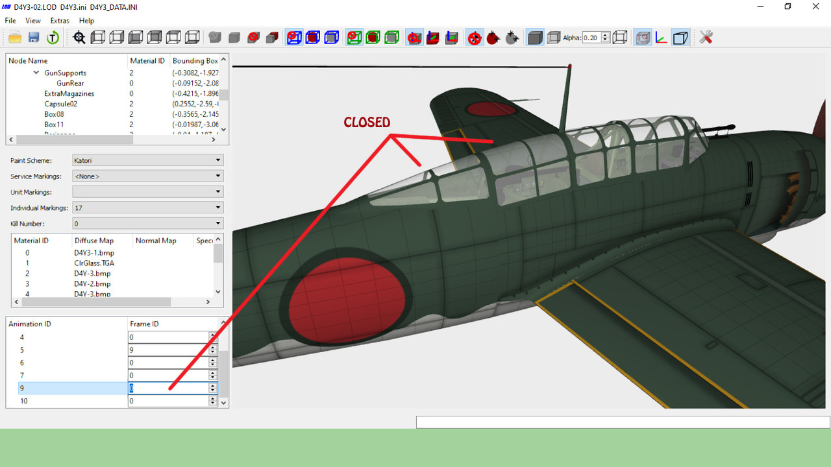
Task: Click the Frame ID field for animation 5
Action: tap(168, 350)
